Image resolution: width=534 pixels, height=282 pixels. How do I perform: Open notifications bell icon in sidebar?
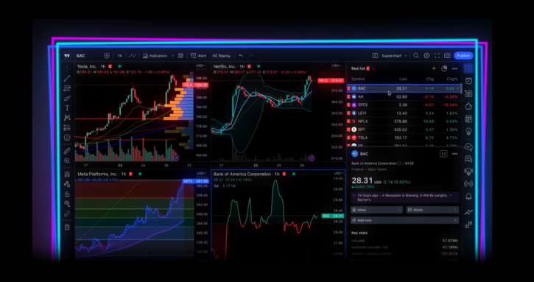click(468, 197)
